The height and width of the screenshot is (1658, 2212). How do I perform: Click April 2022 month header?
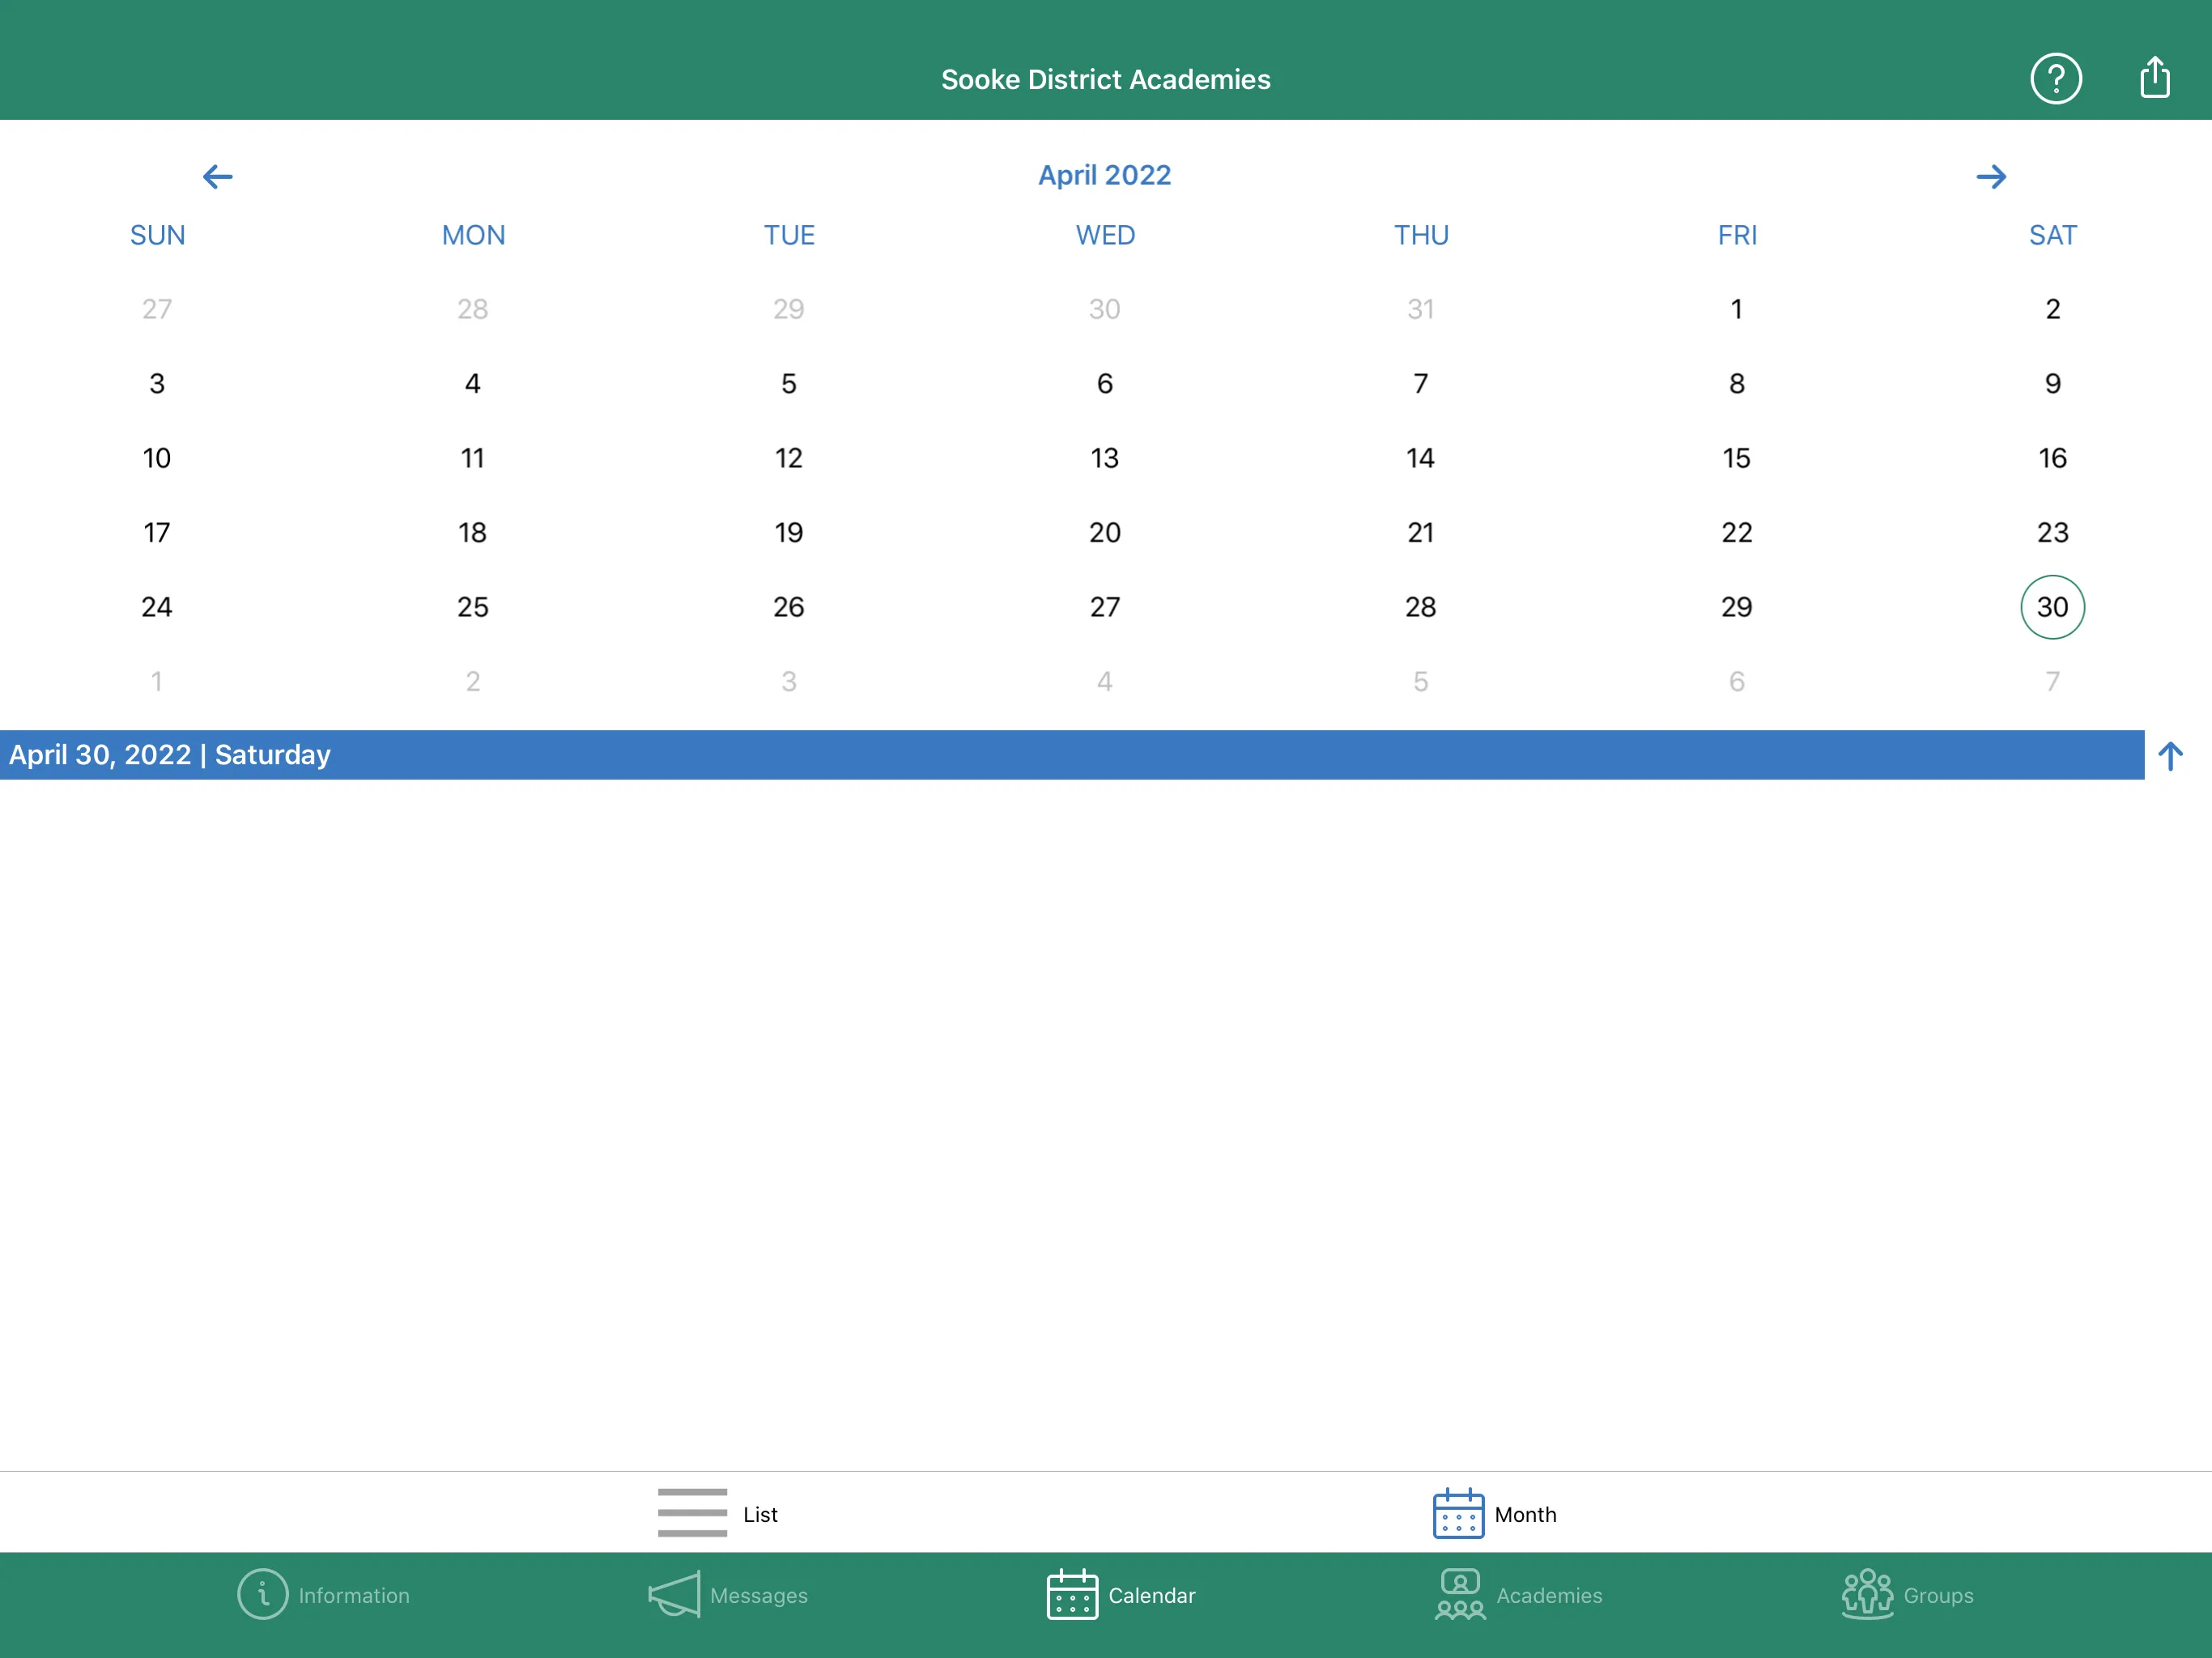click(x=1104, y=174)
